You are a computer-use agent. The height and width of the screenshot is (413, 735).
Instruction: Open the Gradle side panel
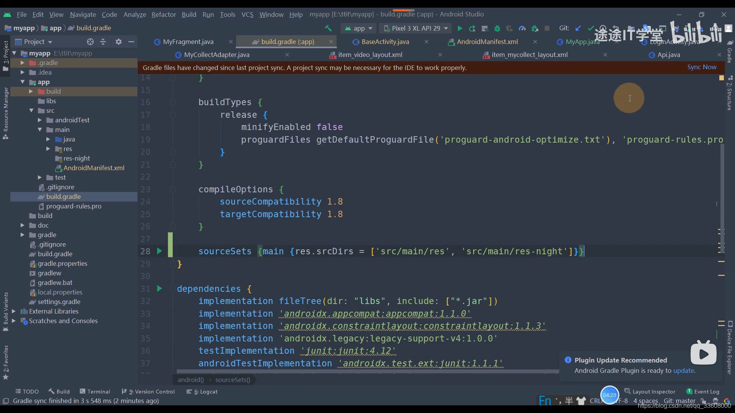click(x=730, y=52)
